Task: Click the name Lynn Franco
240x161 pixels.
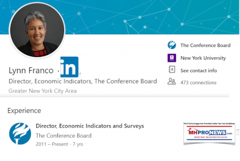Action: point(31,70)
